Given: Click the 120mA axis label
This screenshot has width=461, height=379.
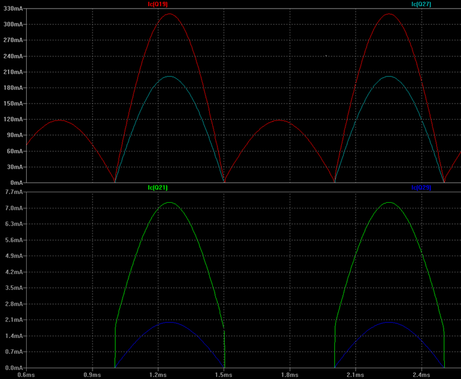Looking at the screenshot, I should point(13,119).
